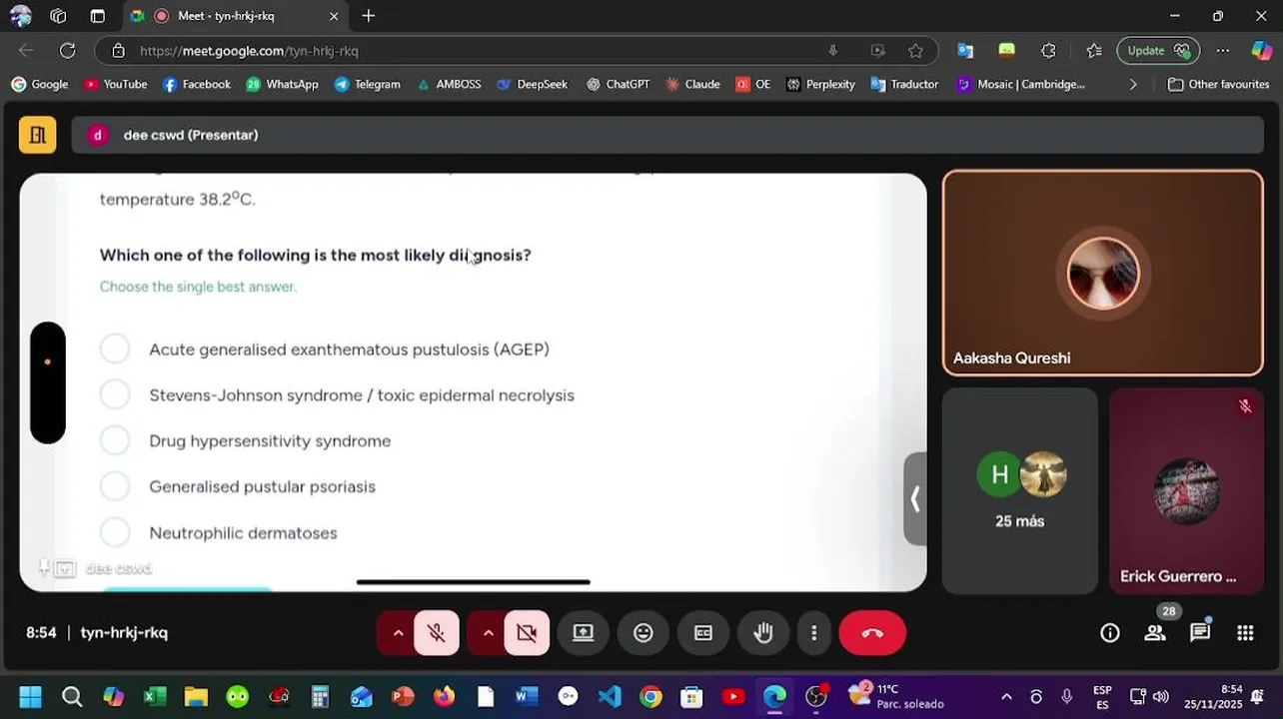
Task: Pick Drug hypersensitivity syndrome radio button
Action: tap(115, 440)
